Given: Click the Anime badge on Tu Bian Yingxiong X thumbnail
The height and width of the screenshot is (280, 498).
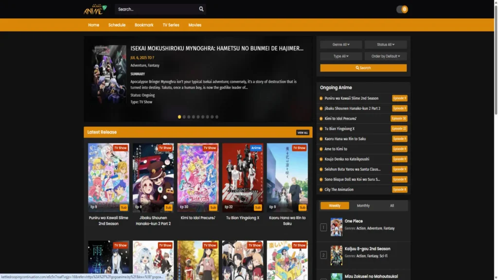Looking at the screenshot, I should [256, 148].
